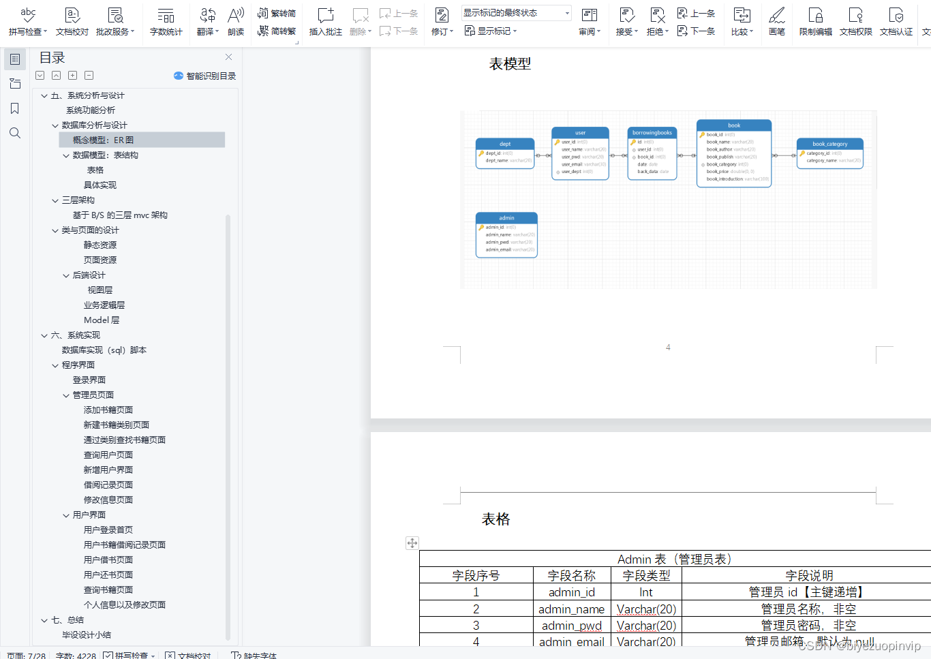Screen dimensions: 931x659
Task: Go to previous revision (上一条) beside 拒绝
Action: point(697,13)
